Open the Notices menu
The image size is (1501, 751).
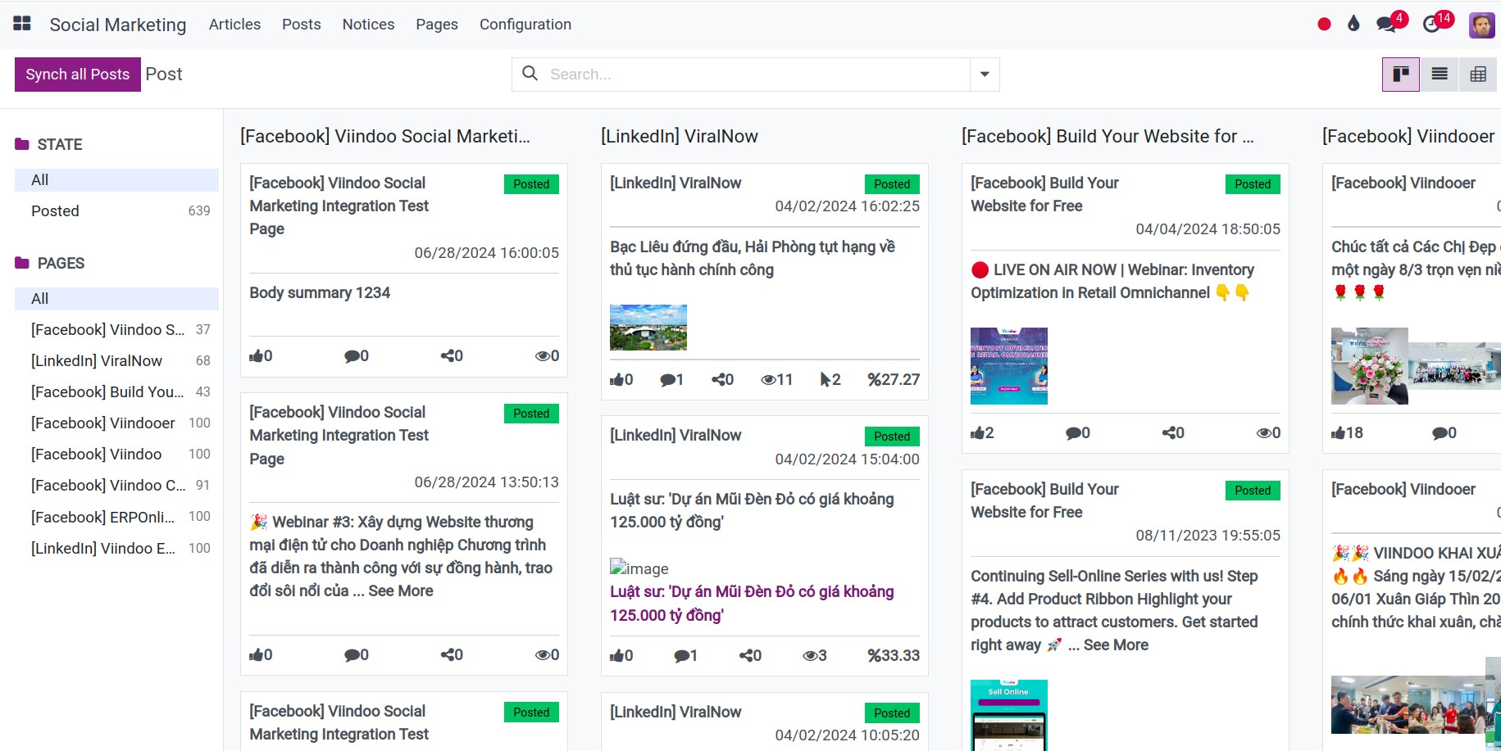coord(368,25)
